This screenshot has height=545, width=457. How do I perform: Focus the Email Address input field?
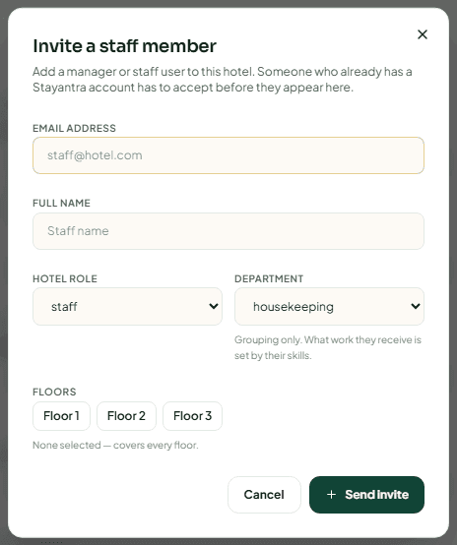click(x=228, y=155)
